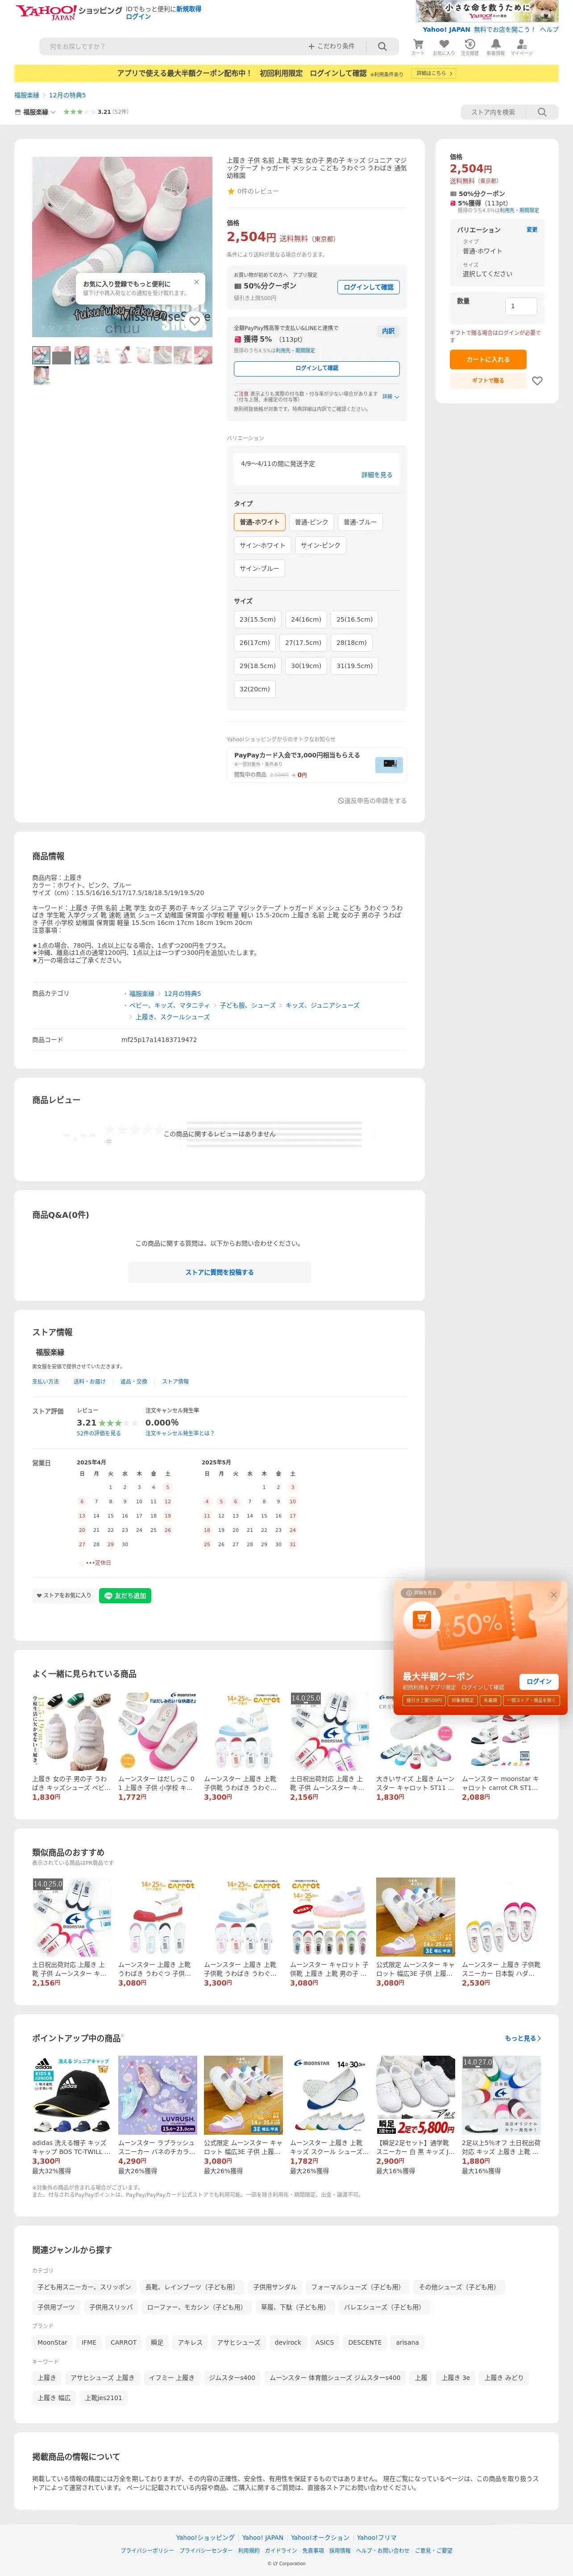Open favorites heart icon in header
The width and height of the screenshot is (573, 2576).
[x=443, y=46]
